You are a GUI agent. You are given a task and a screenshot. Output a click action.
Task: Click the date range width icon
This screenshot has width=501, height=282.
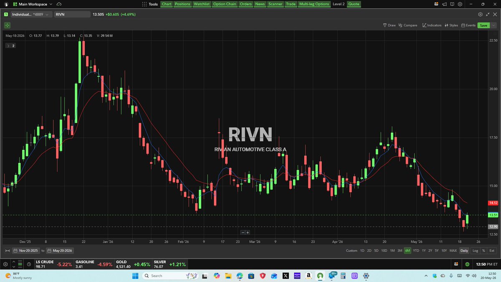click(x=7, y=251)
